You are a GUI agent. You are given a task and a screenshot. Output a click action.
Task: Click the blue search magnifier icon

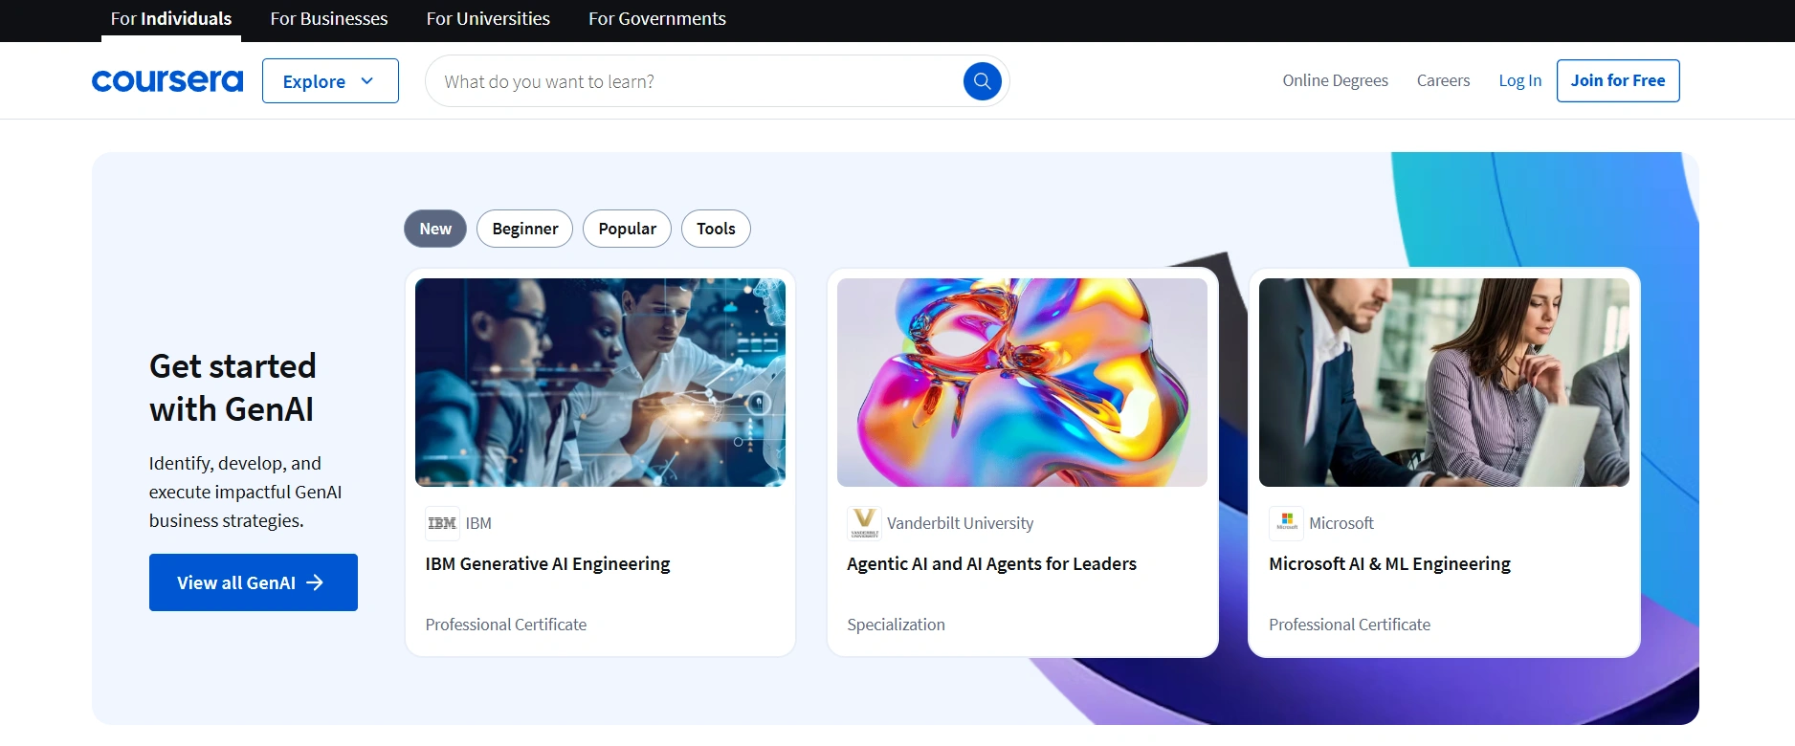982,81
